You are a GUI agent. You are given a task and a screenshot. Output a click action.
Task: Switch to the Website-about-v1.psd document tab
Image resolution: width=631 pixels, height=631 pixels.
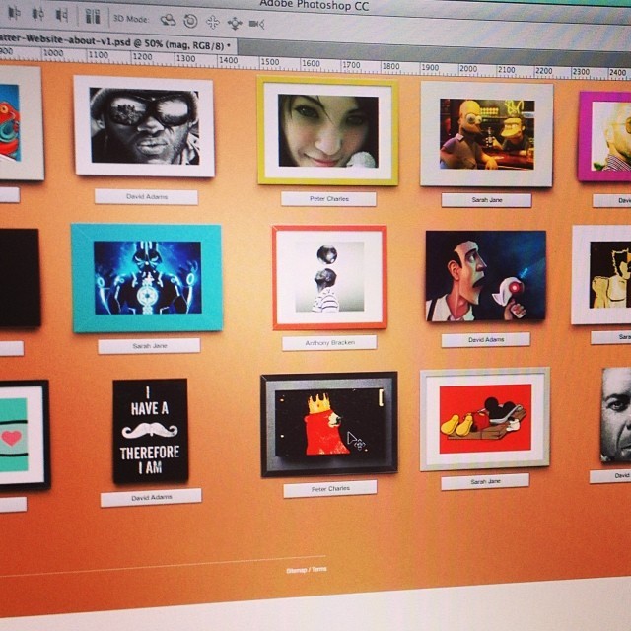pyautogui.click(x=115, y=43)
